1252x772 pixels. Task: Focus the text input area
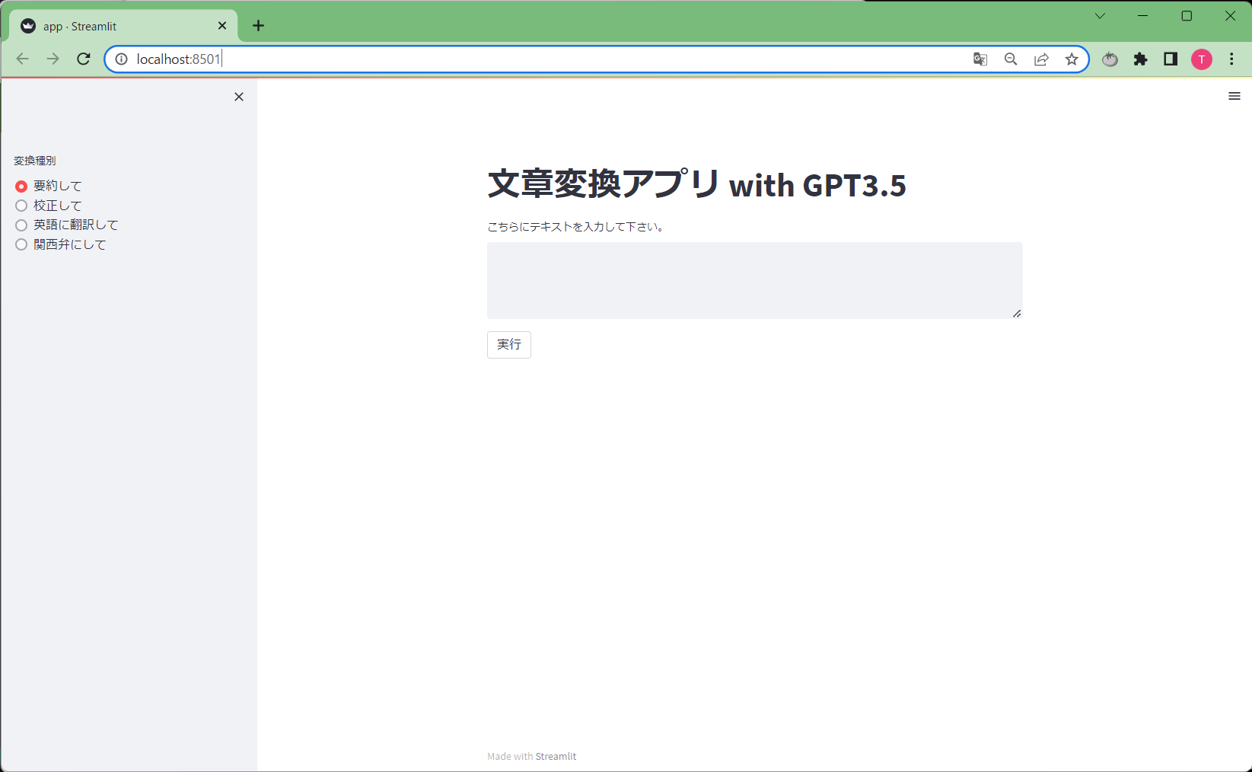pos(754,280)
